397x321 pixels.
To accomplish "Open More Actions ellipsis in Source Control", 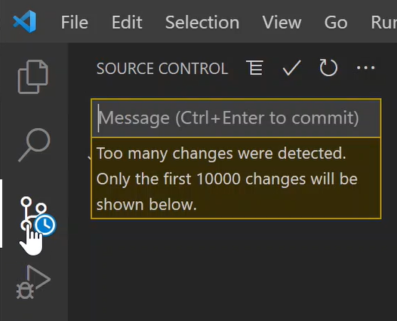I will click(365, 68).
